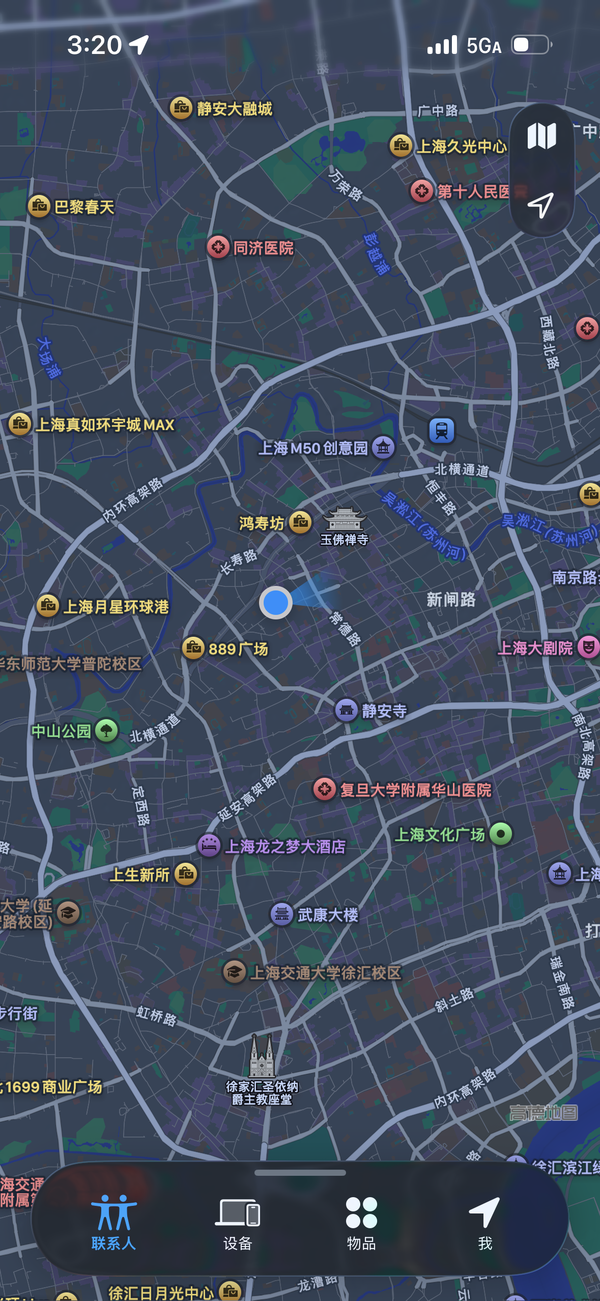Select the 上海大剧院 theater marker
Screen dimensions: 600x1301
tap(588, 647)
